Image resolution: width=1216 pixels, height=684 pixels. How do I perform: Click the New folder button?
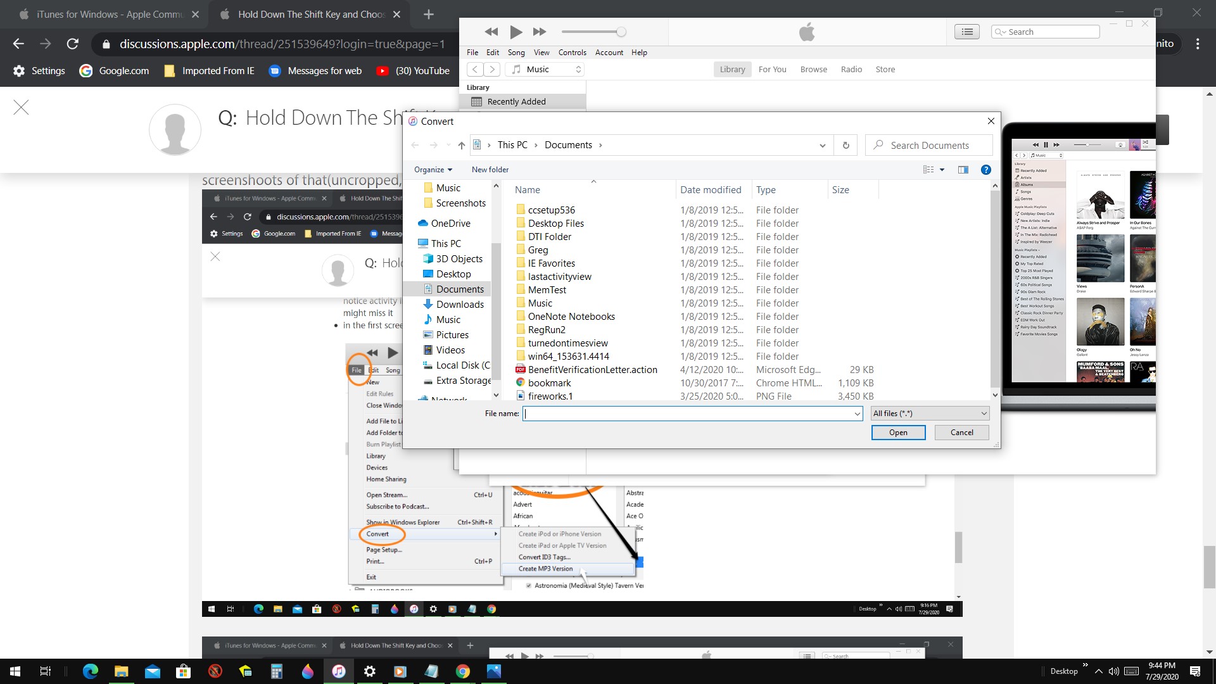[x=490, y=170]
